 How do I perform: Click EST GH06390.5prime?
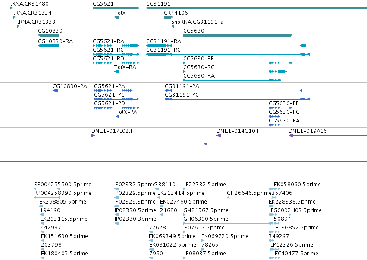point(232,224)
